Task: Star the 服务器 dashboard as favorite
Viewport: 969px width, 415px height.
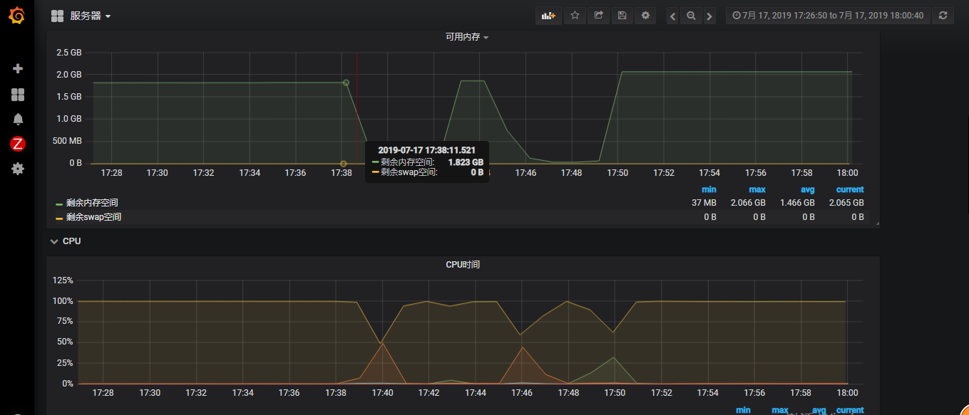Action: tap(575, 15)
